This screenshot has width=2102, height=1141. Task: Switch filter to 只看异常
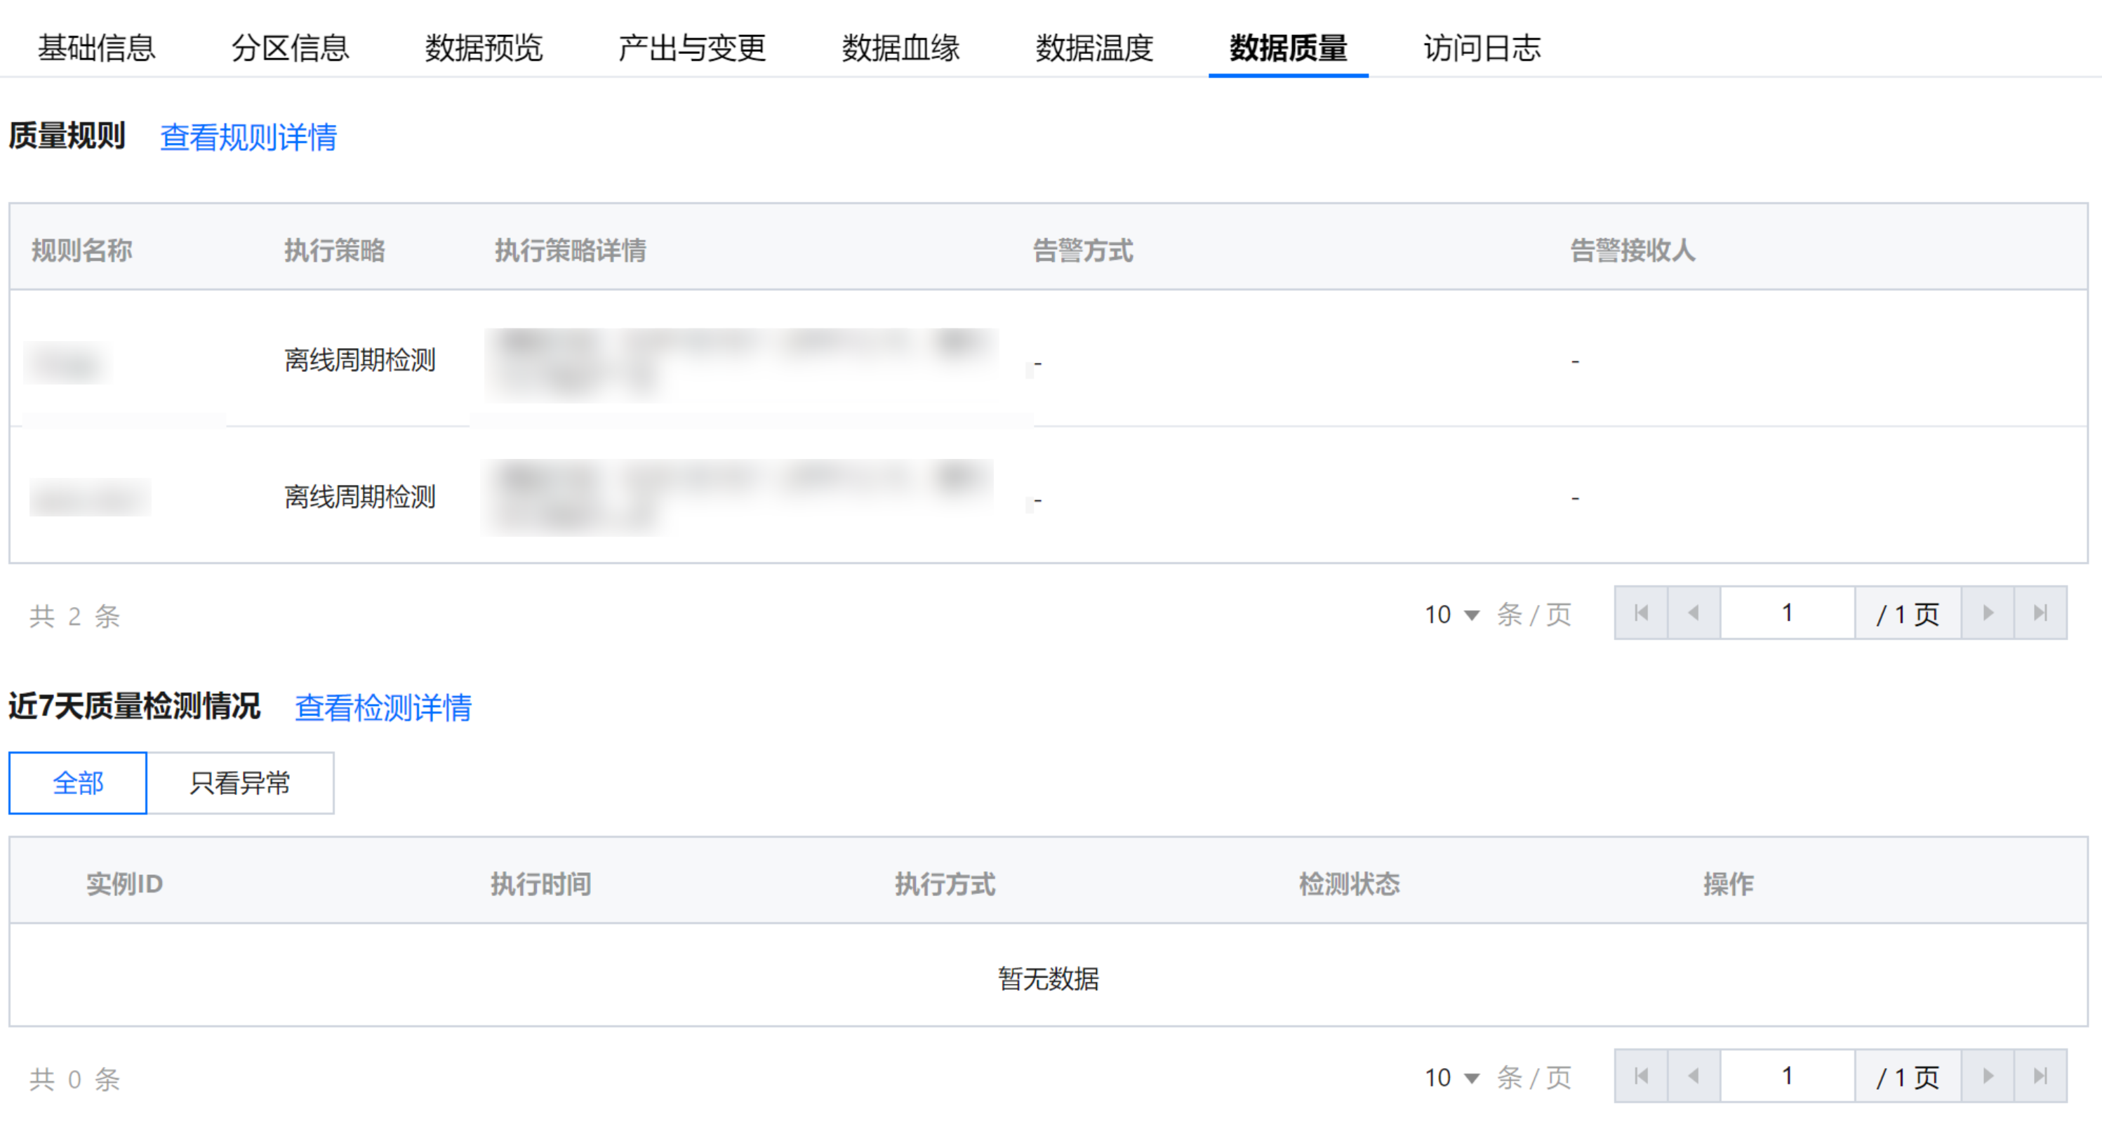240,783
